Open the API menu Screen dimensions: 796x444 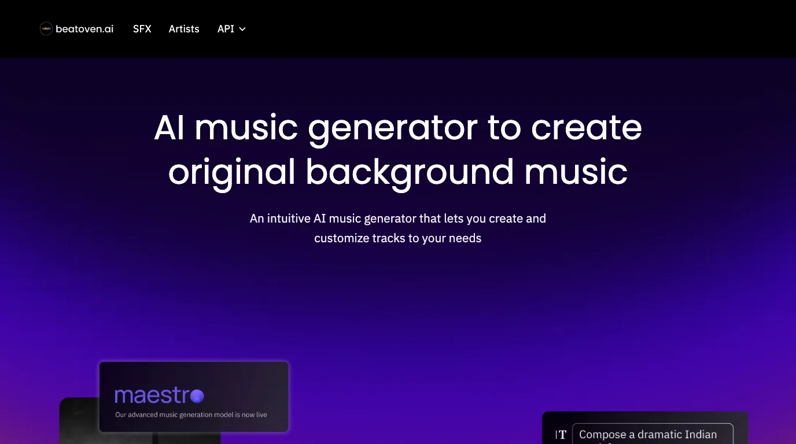[x=231, y=29]
